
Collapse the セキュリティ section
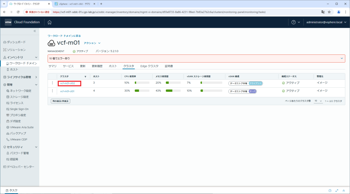point(36,147)
